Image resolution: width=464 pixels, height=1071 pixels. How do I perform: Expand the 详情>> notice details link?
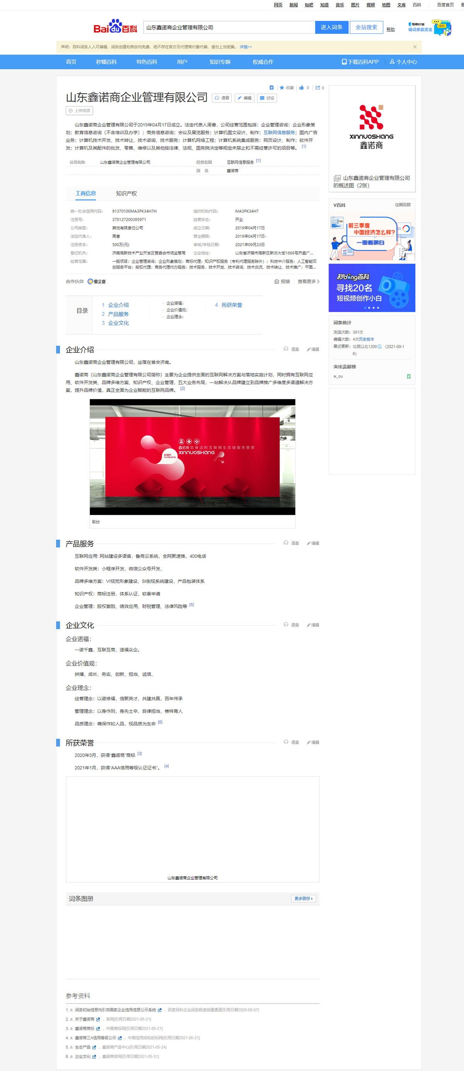click(x=245, y=47)
